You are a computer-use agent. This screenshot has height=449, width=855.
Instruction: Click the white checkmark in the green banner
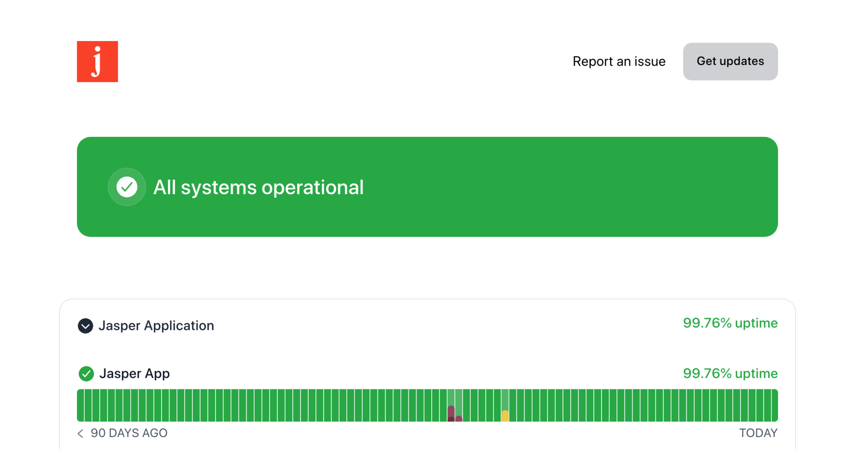click(127, 187)
